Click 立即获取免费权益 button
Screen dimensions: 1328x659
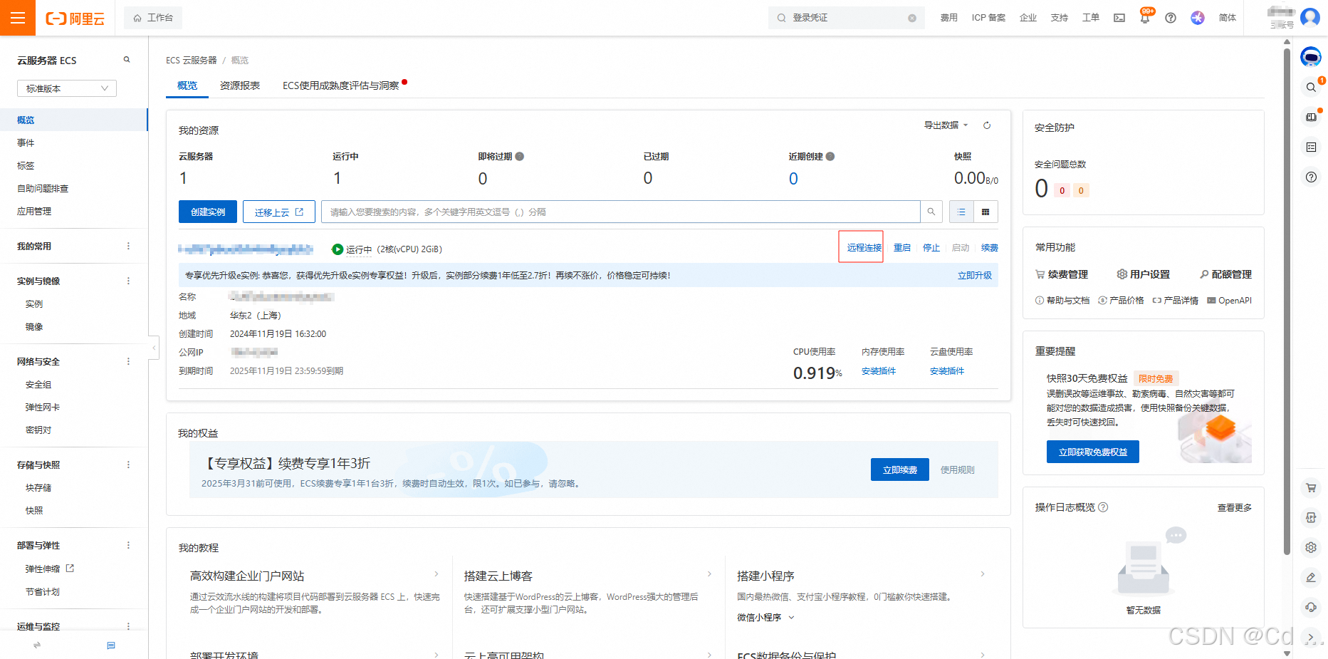point(1093,452)
